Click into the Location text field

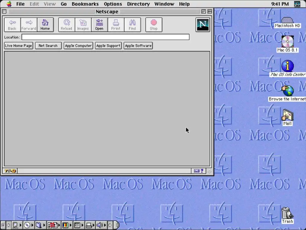coord(105,37)
